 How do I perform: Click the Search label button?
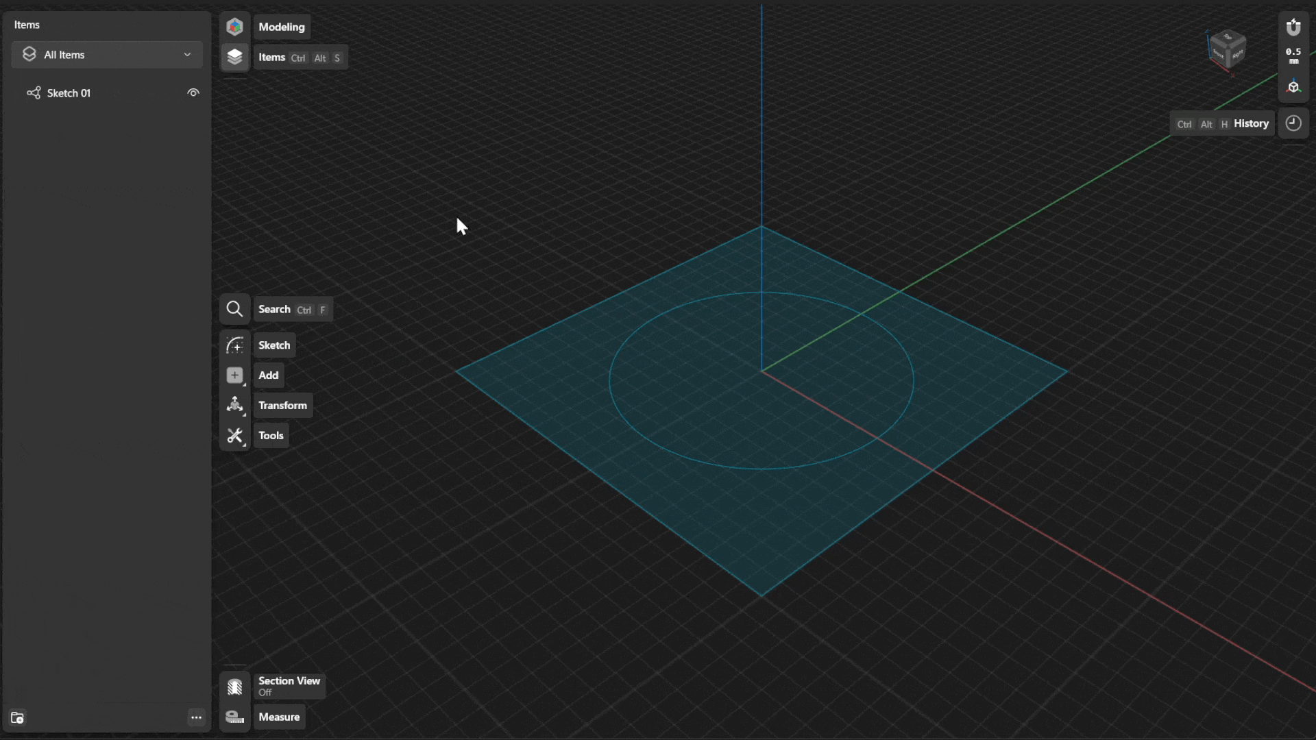tap(293, 309)
